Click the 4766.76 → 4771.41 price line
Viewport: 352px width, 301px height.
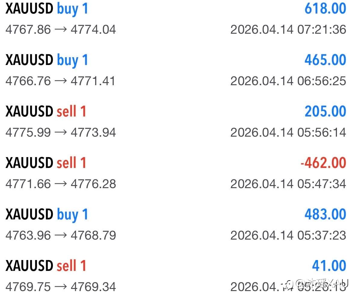(x=60, y=81)
